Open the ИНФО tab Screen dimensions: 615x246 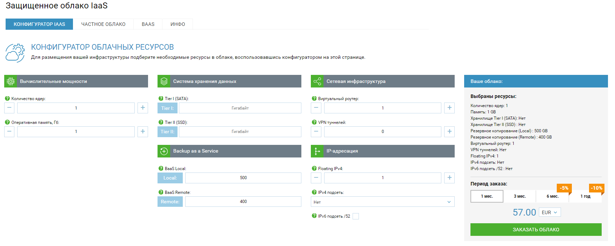point(178,24)
